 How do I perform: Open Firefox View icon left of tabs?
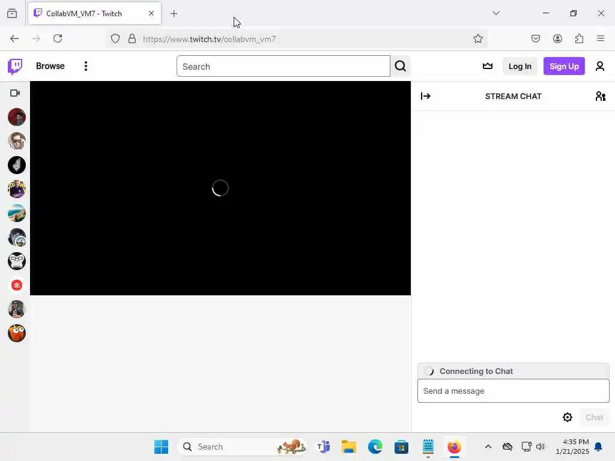coord(12,13)
